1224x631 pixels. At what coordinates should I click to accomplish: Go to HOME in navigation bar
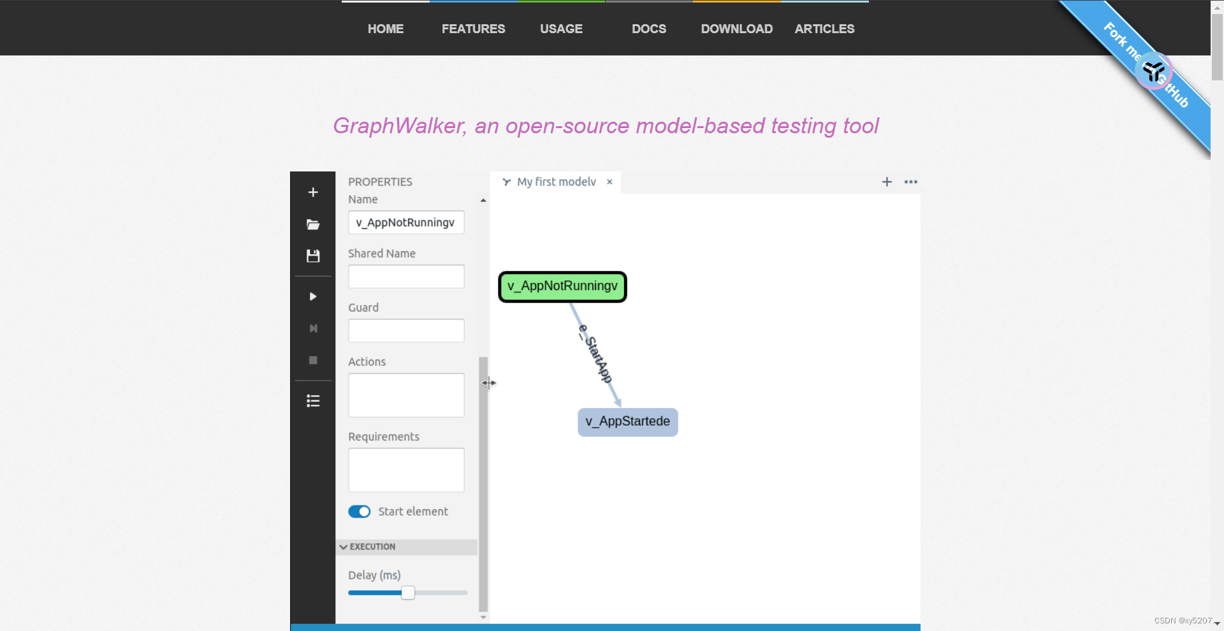tap(385, 29)
